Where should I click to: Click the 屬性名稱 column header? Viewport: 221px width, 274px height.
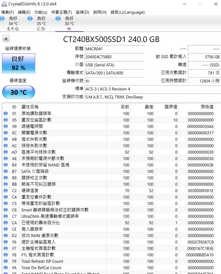click(x=63, y=107)
